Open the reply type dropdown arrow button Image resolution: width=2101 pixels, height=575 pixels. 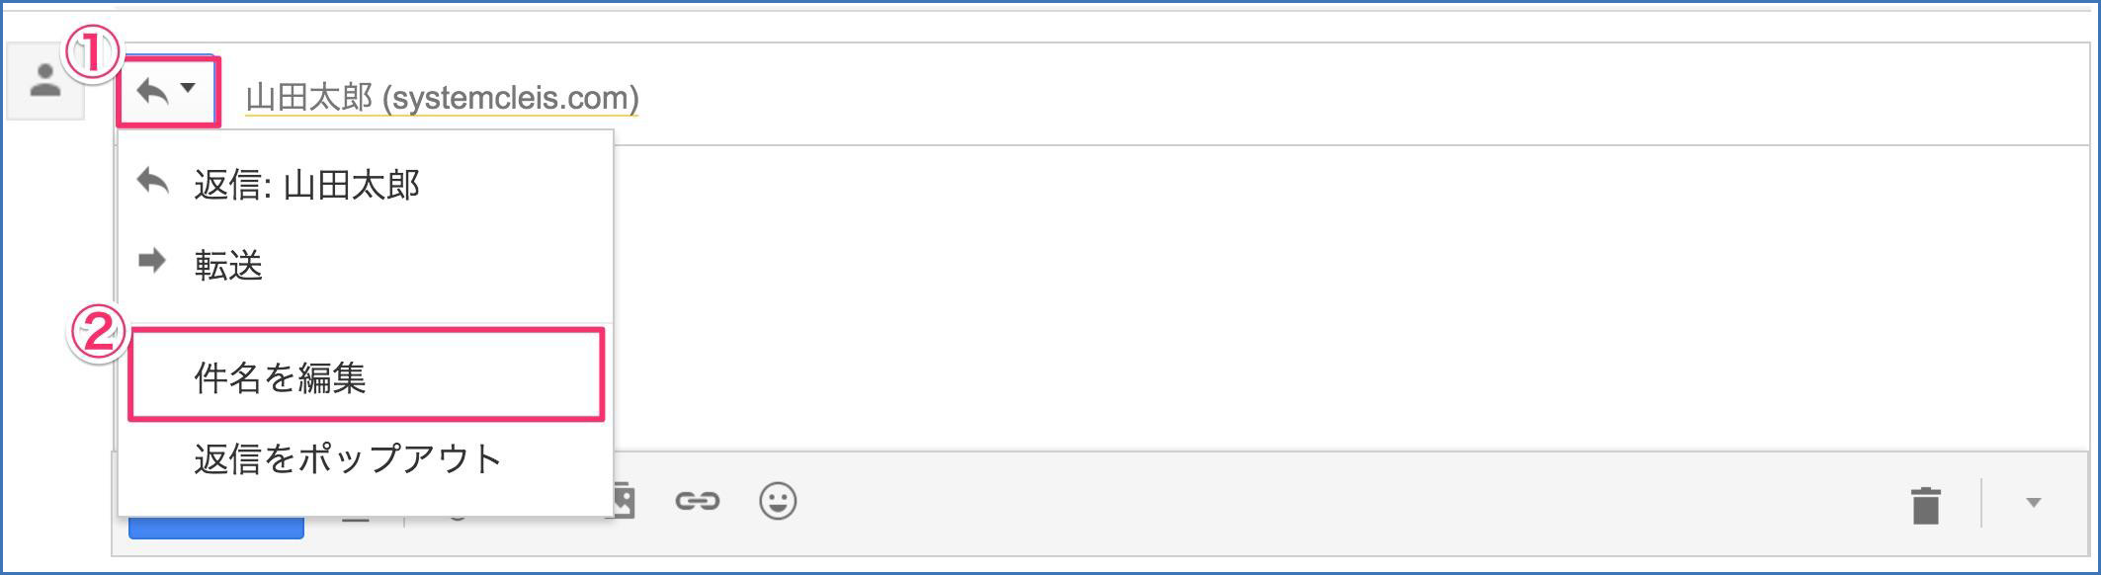(x=168, y=91)
